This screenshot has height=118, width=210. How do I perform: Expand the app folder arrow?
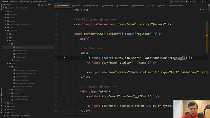6,11
